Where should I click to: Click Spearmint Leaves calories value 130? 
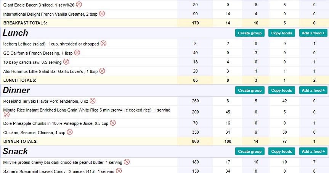[195, 171]
